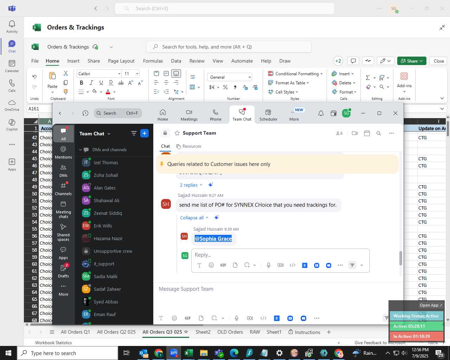Click the new chat plus button
450x360 pixels.
pyautogui.click(x=144, y=133)
